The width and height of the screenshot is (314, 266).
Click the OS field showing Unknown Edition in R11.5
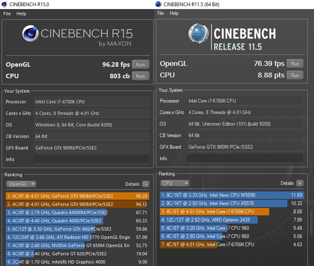[245, 124]
